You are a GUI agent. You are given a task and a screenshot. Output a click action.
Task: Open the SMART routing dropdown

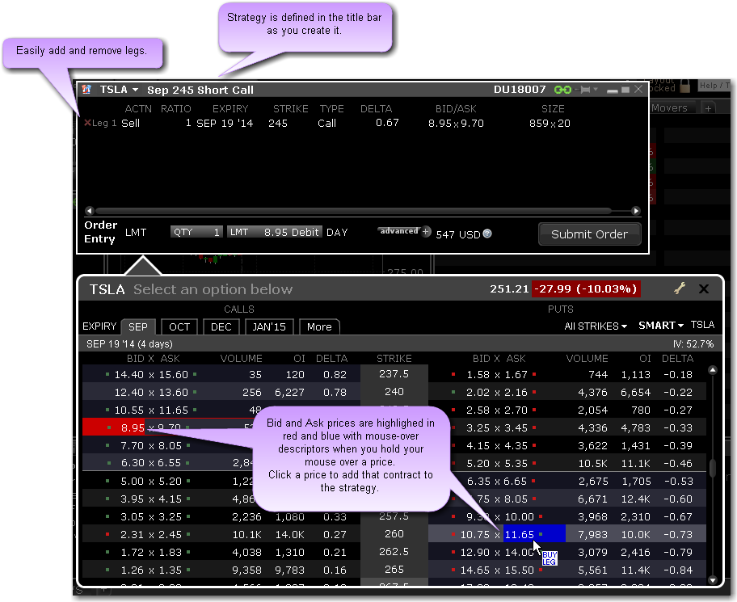coord(659,326)
